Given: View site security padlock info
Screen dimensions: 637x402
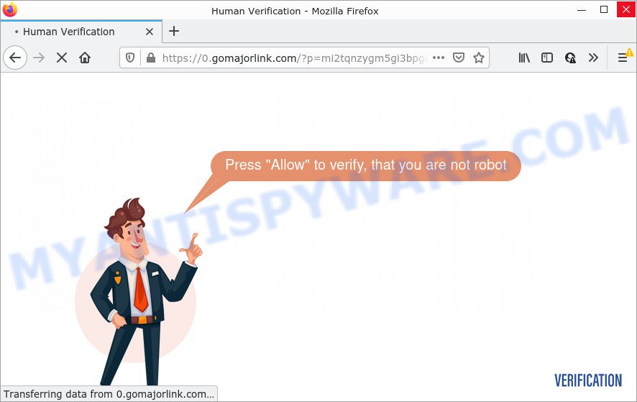Looking at the screenshot, I should pyautogui.click(x=151, y=58).
